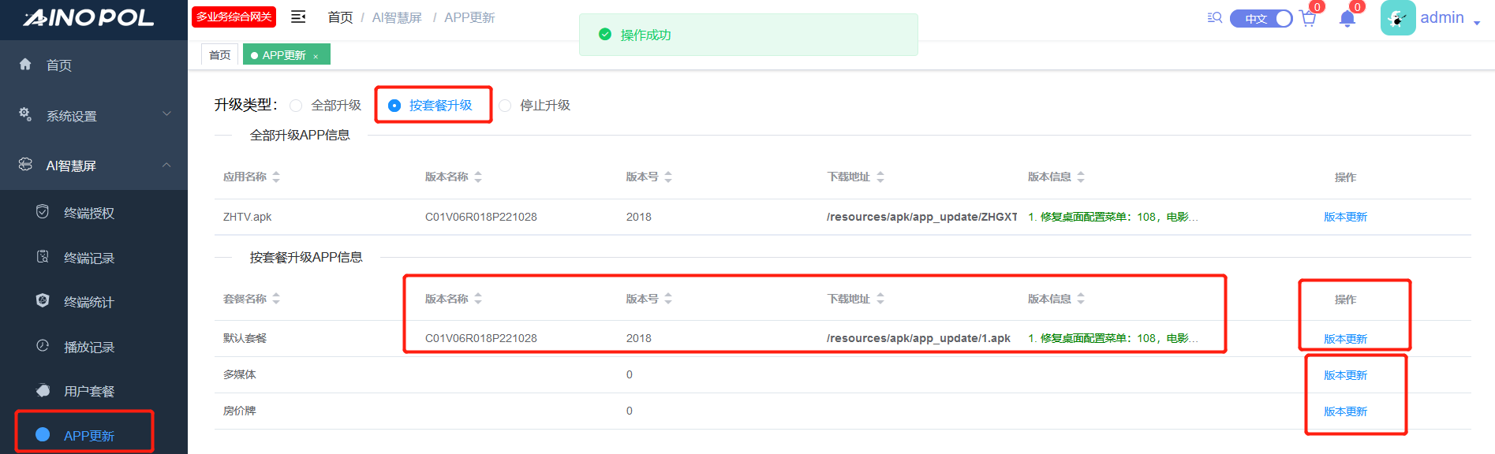Screen dimensions: 1495x454
Task: Click the admin avatar image
Action: click(1397, 18)
